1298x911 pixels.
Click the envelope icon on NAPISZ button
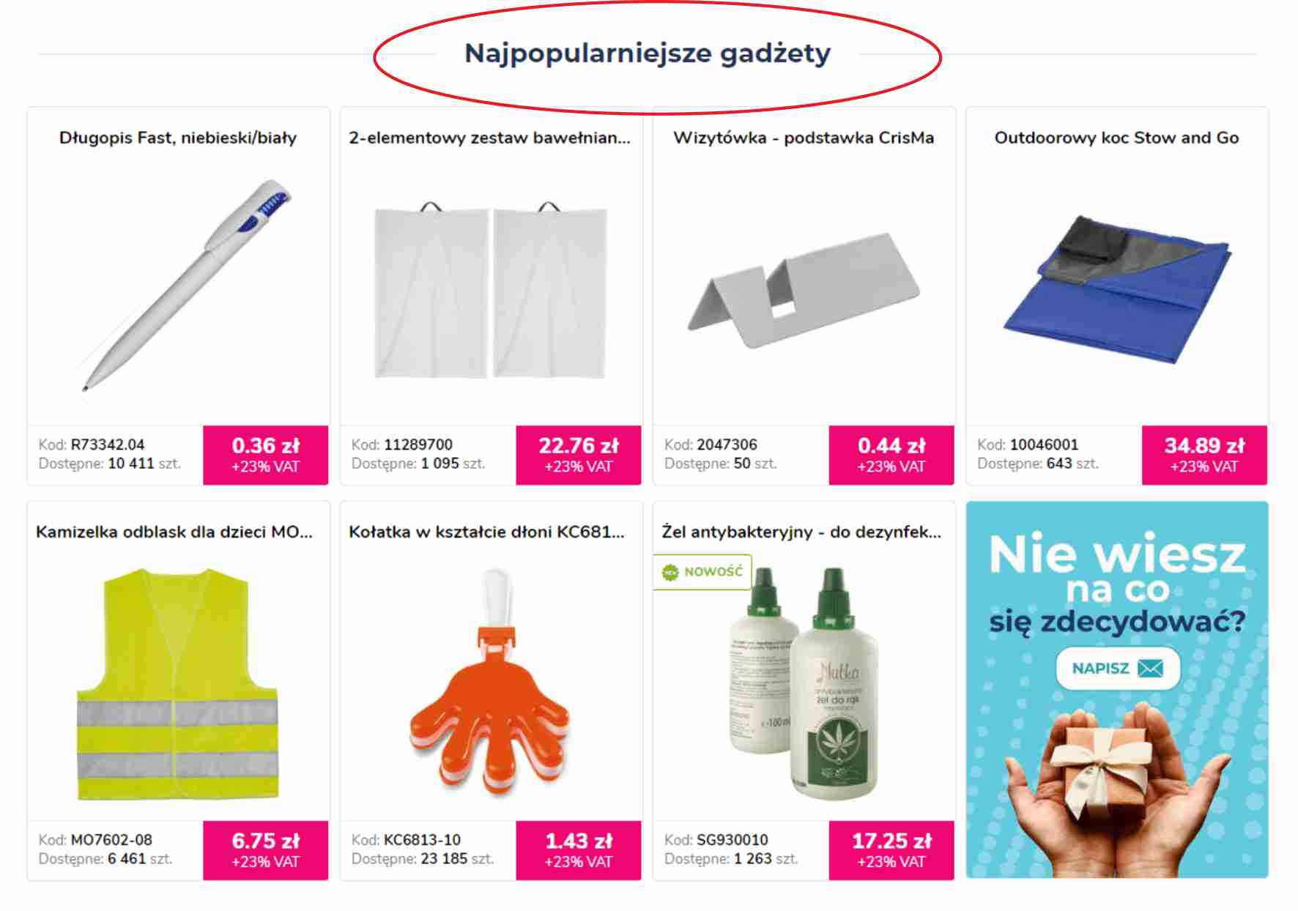click(1150, 668)
